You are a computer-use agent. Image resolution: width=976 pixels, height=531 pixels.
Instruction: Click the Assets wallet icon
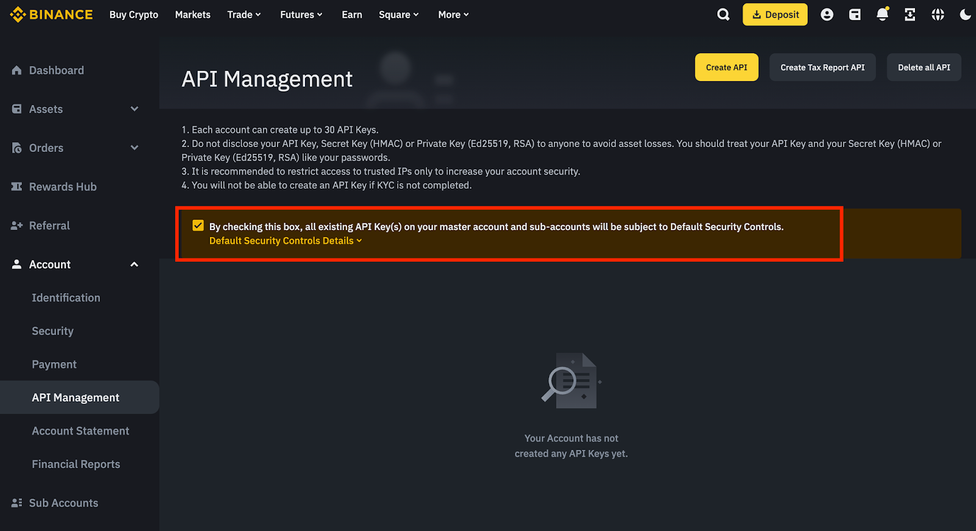pyautogui.click(x=16, y=109)
